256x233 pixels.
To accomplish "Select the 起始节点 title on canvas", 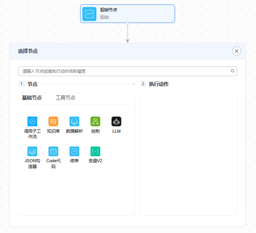I will click(x=109, y=10).
